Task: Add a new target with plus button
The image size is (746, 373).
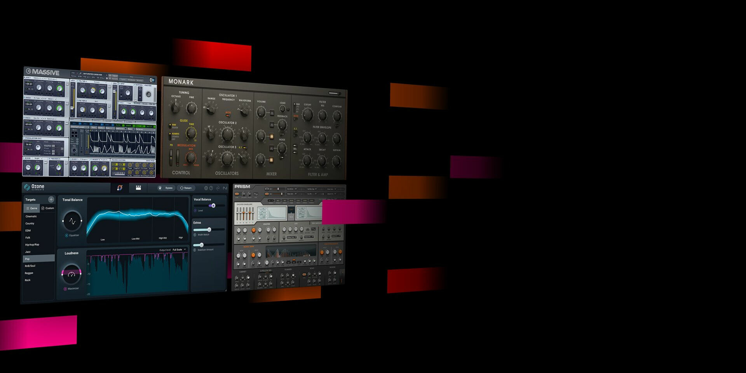Action: tap(51, 199)
